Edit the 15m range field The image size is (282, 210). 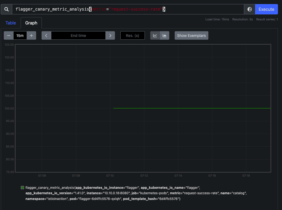pos(20,35)
